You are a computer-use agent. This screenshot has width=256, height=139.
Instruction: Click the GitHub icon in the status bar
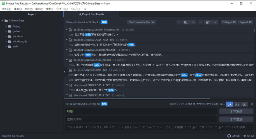234,136
